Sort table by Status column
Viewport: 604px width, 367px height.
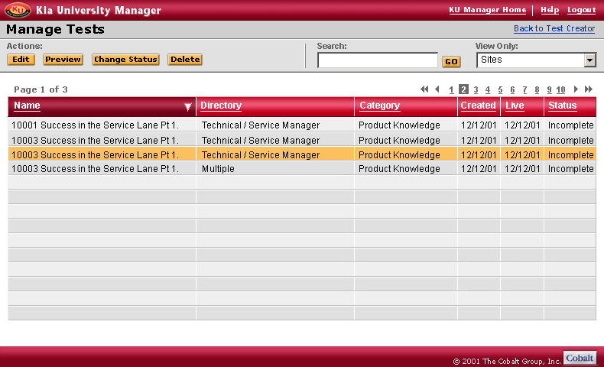(562, 106)
